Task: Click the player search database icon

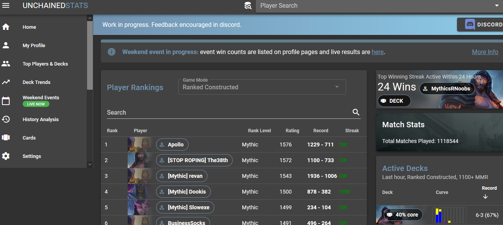Action: (248, 6)
